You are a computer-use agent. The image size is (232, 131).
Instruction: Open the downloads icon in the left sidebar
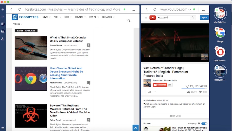[x=3, y=38]
